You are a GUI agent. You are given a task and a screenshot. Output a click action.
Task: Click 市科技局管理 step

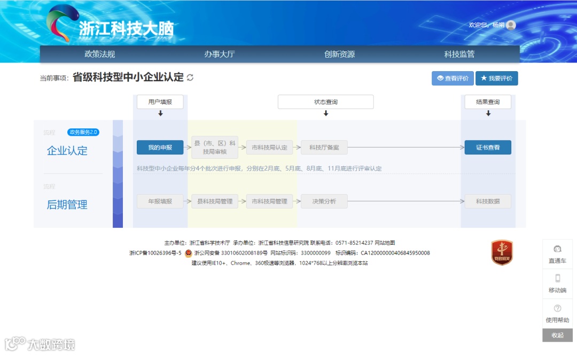coord(269,202)
